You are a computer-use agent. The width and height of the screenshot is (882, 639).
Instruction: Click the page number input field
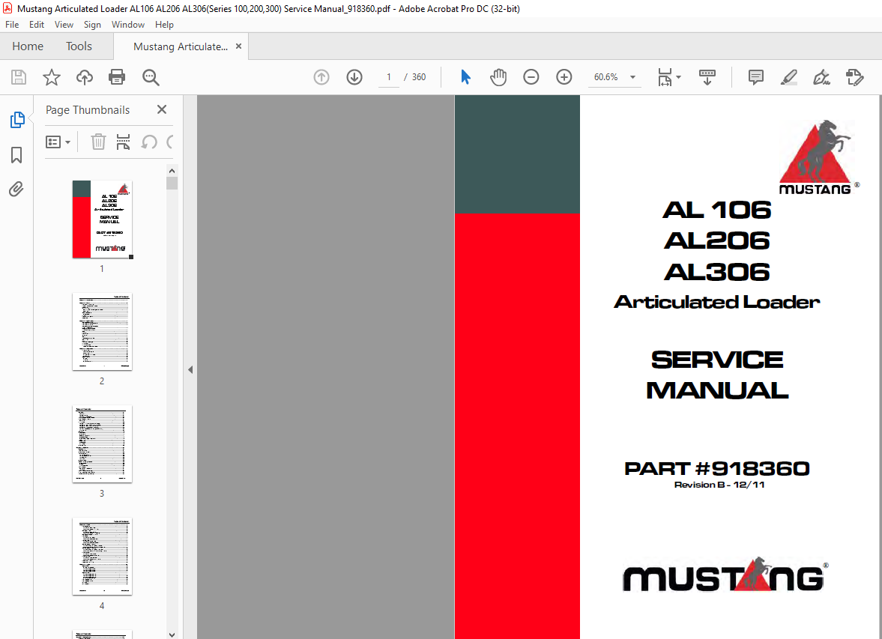pos(389,77)
